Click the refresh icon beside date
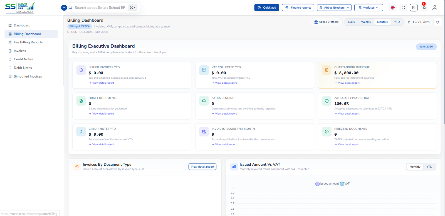The width and height of the screenshot is (445, 216). coord(438,22)
